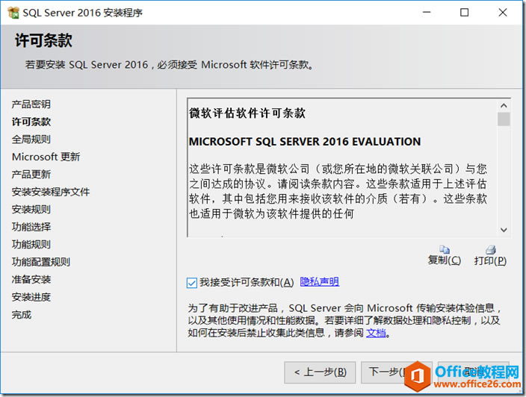Select 功能规则 step in sidebar
The image size is (526, 397).
tap(31, 244)
